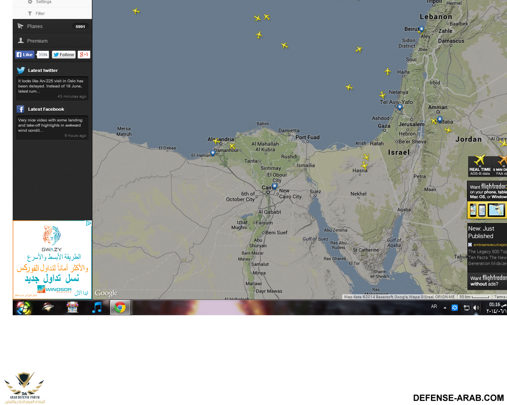Viewport: 507px width, 405px height.
Task: Click the AR language indicator
Action: pyautogui.click(x=434, y=307)
